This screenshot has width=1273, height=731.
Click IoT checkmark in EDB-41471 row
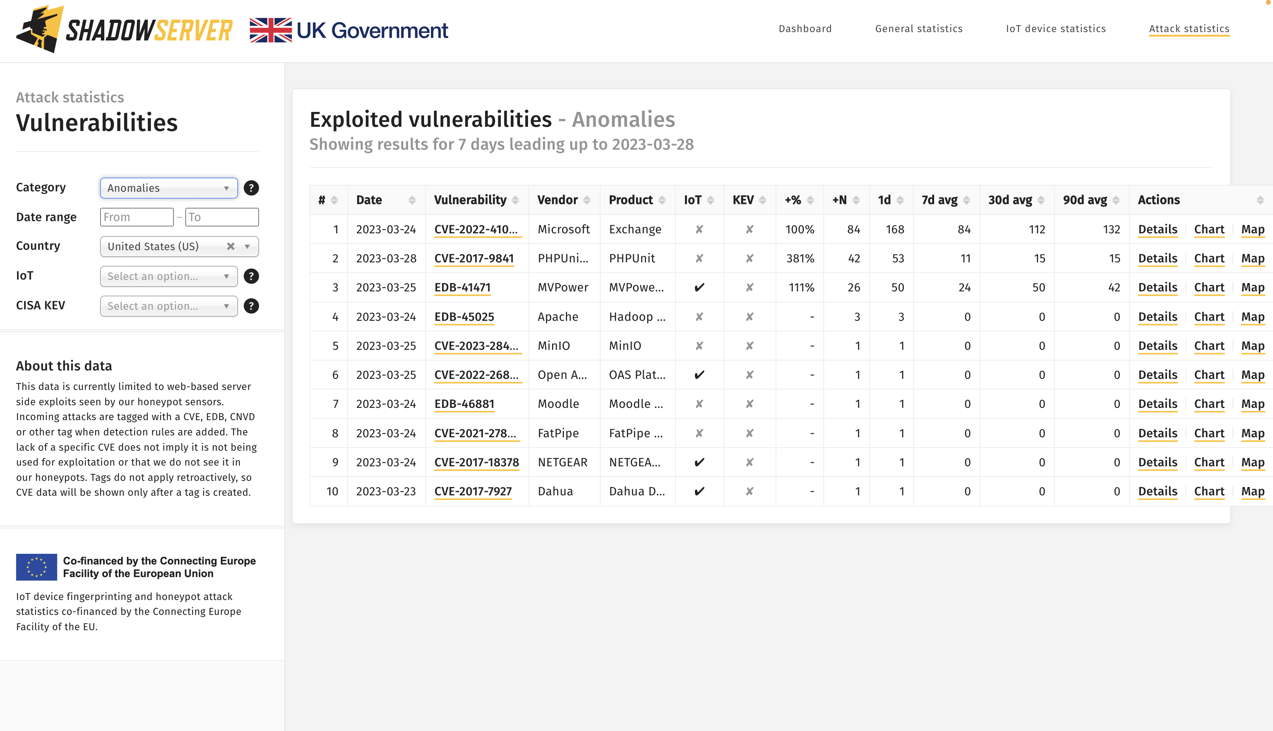pyautogui.click(x=699, y=288)
